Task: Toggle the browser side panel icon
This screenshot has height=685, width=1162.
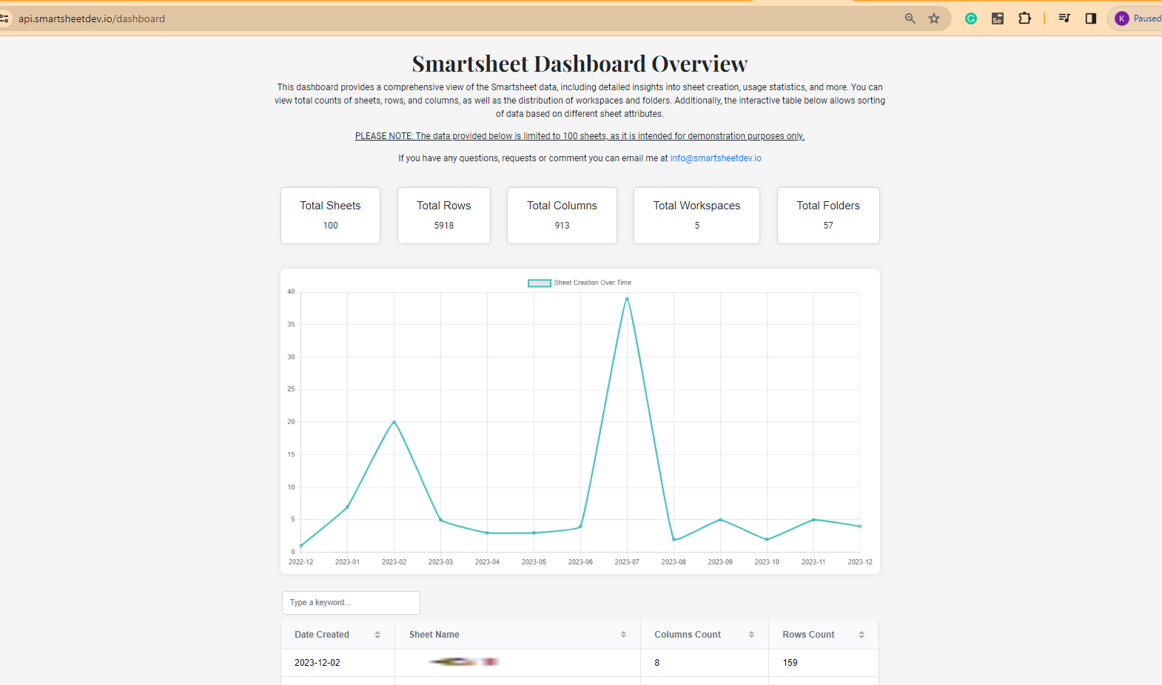Action: click(1091, 18)
